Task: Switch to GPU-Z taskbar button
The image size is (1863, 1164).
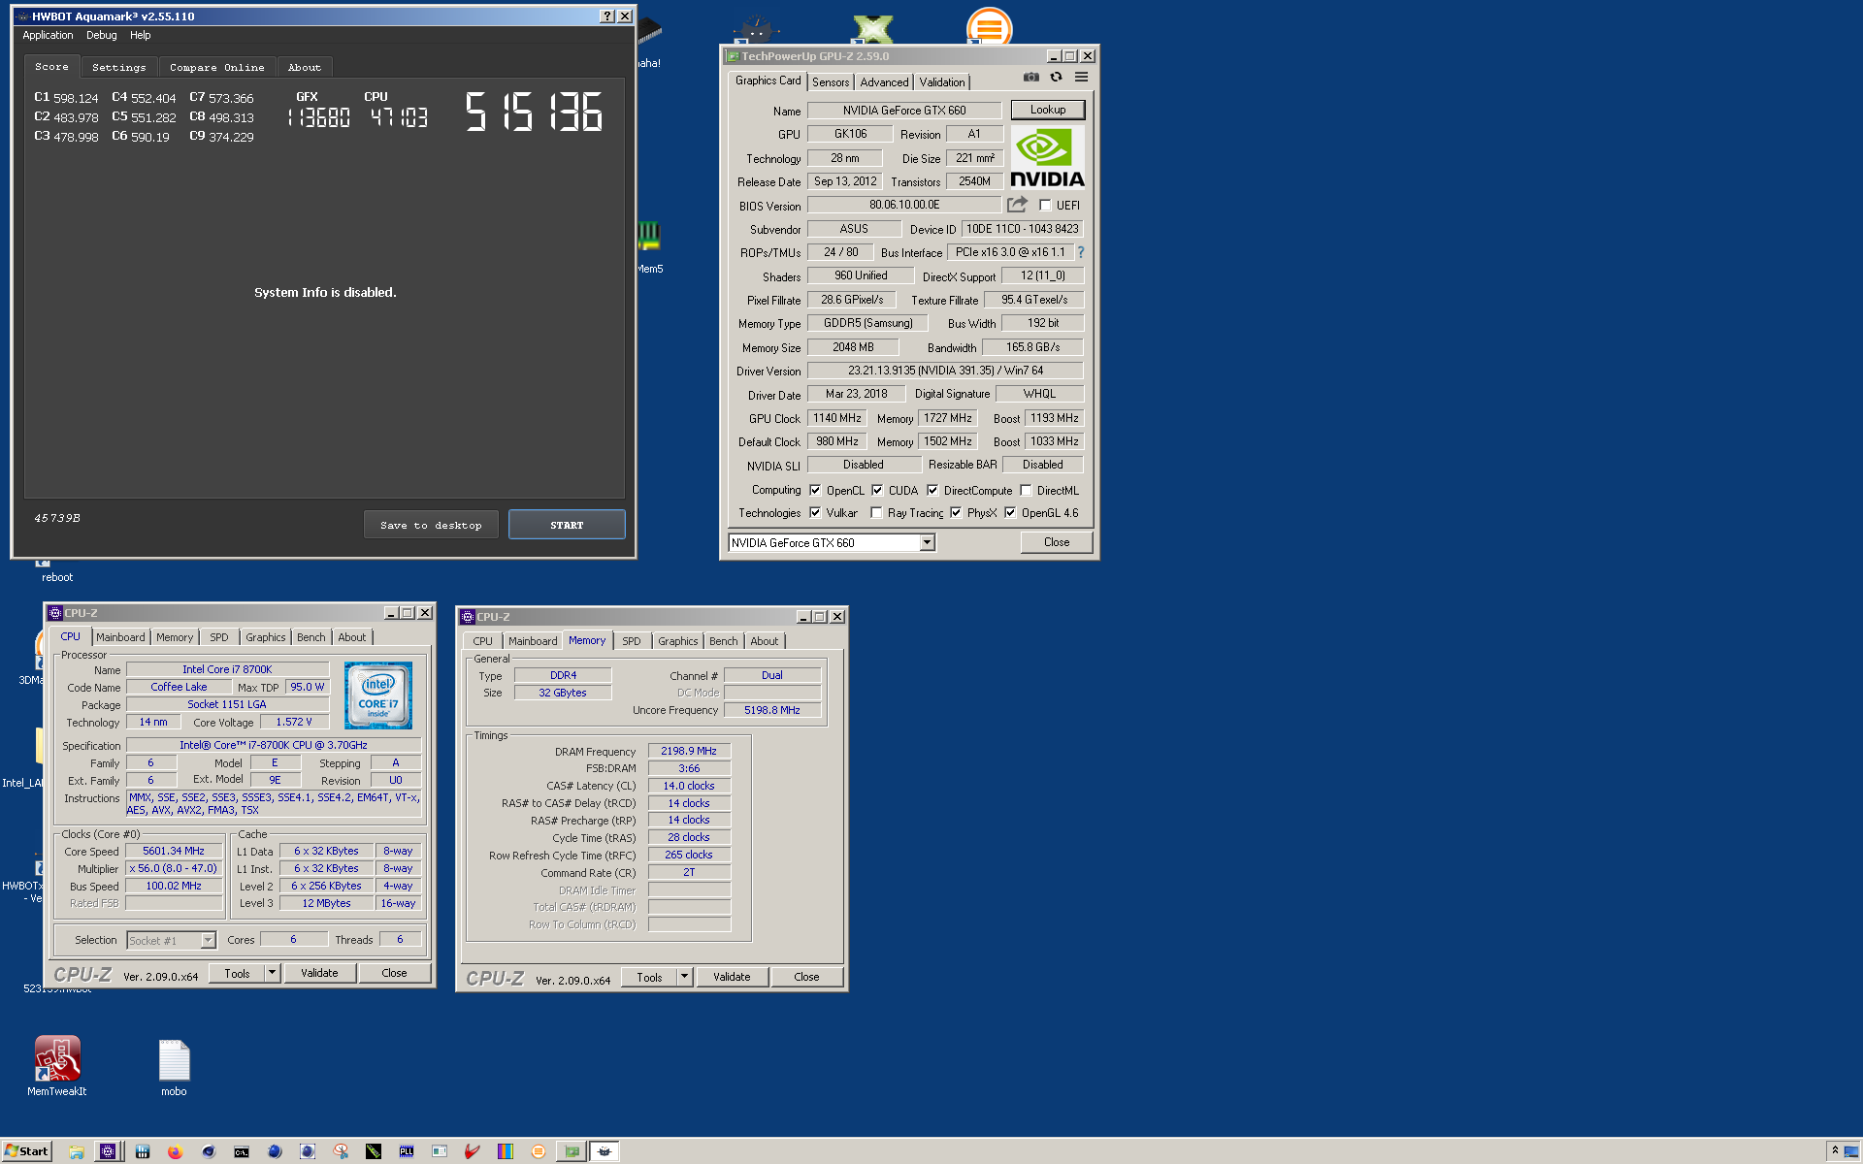Action: [572, 1151]
